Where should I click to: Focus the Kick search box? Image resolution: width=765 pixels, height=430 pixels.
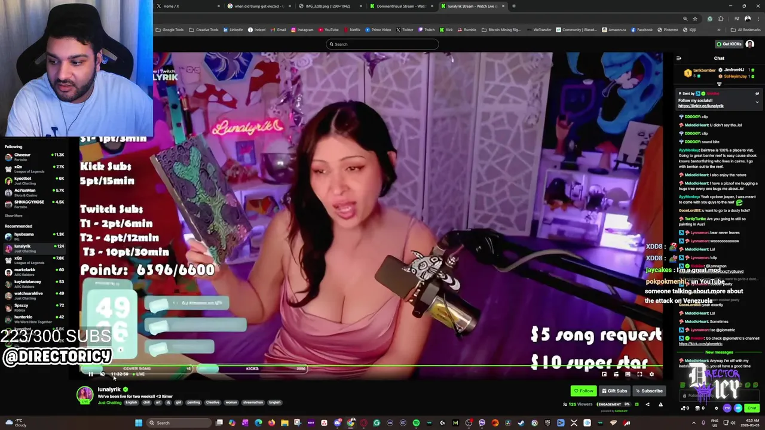(x=382, y=44)
